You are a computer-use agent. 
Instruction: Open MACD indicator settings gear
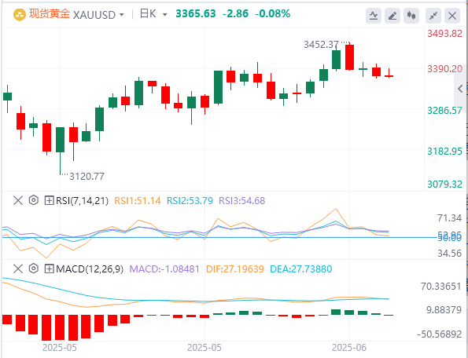(33, 268)
